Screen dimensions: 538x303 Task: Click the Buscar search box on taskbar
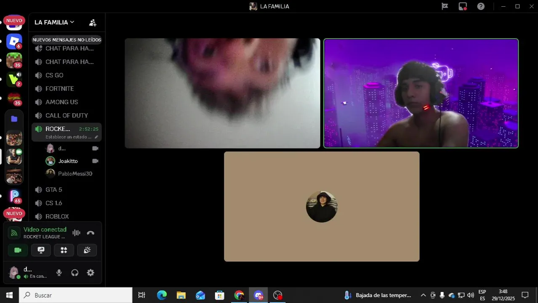[x=76, y=295]
